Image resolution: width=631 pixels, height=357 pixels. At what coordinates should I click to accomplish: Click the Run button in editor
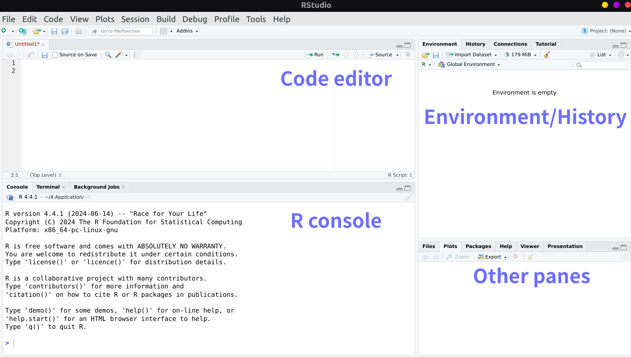315,55
